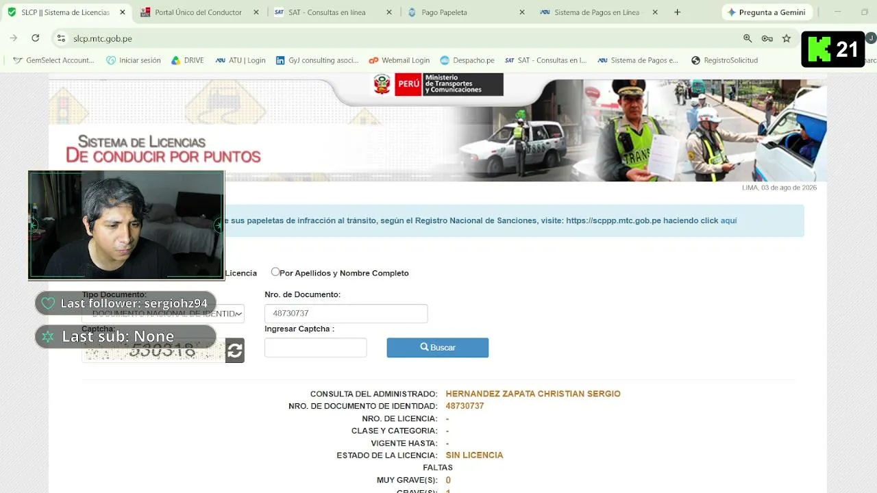The image size is (877, 493).
Task: Open the Despacho.pe bookmark
Action: 467,60
